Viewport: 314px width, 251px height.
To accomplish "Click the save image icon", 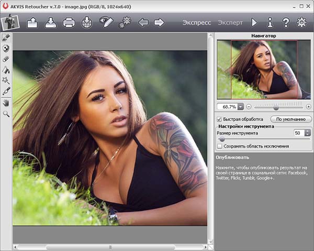I will coord(50,23).
